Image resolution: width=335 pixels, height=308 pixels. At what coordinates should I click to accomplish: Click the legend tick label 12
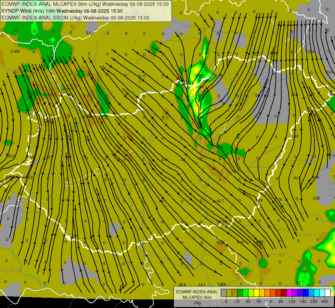(x=237, y=301)
